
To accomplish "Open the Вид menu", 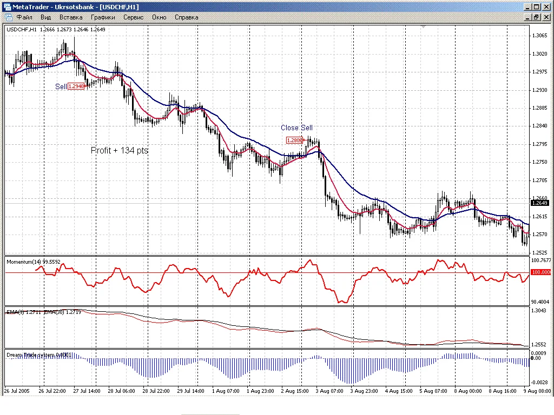I will tap(46, 17).
